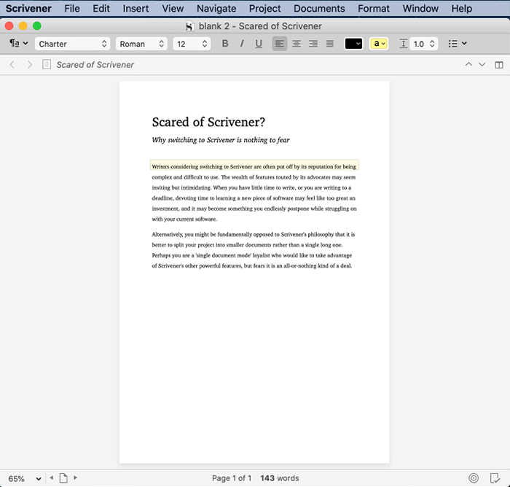Align text left
This screenshot has height=487, width=510.
pyautogui.click(x=279, y=44)
